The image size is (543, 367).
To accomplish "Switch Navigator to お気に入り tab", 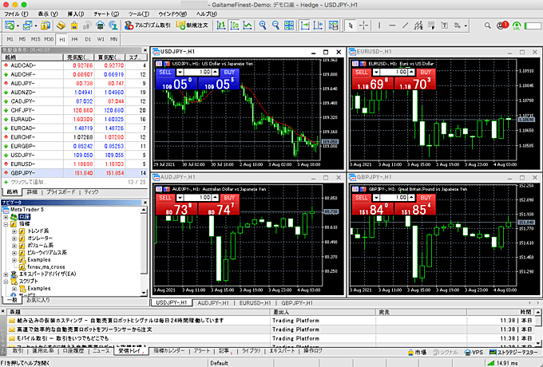I will [38, 300].
